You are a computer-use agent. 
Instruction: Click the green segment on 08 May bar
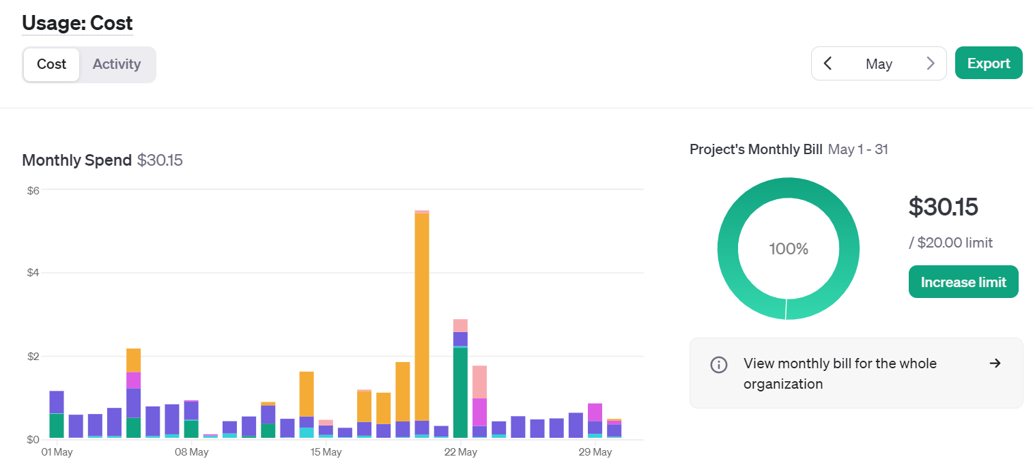click(191, 429)
